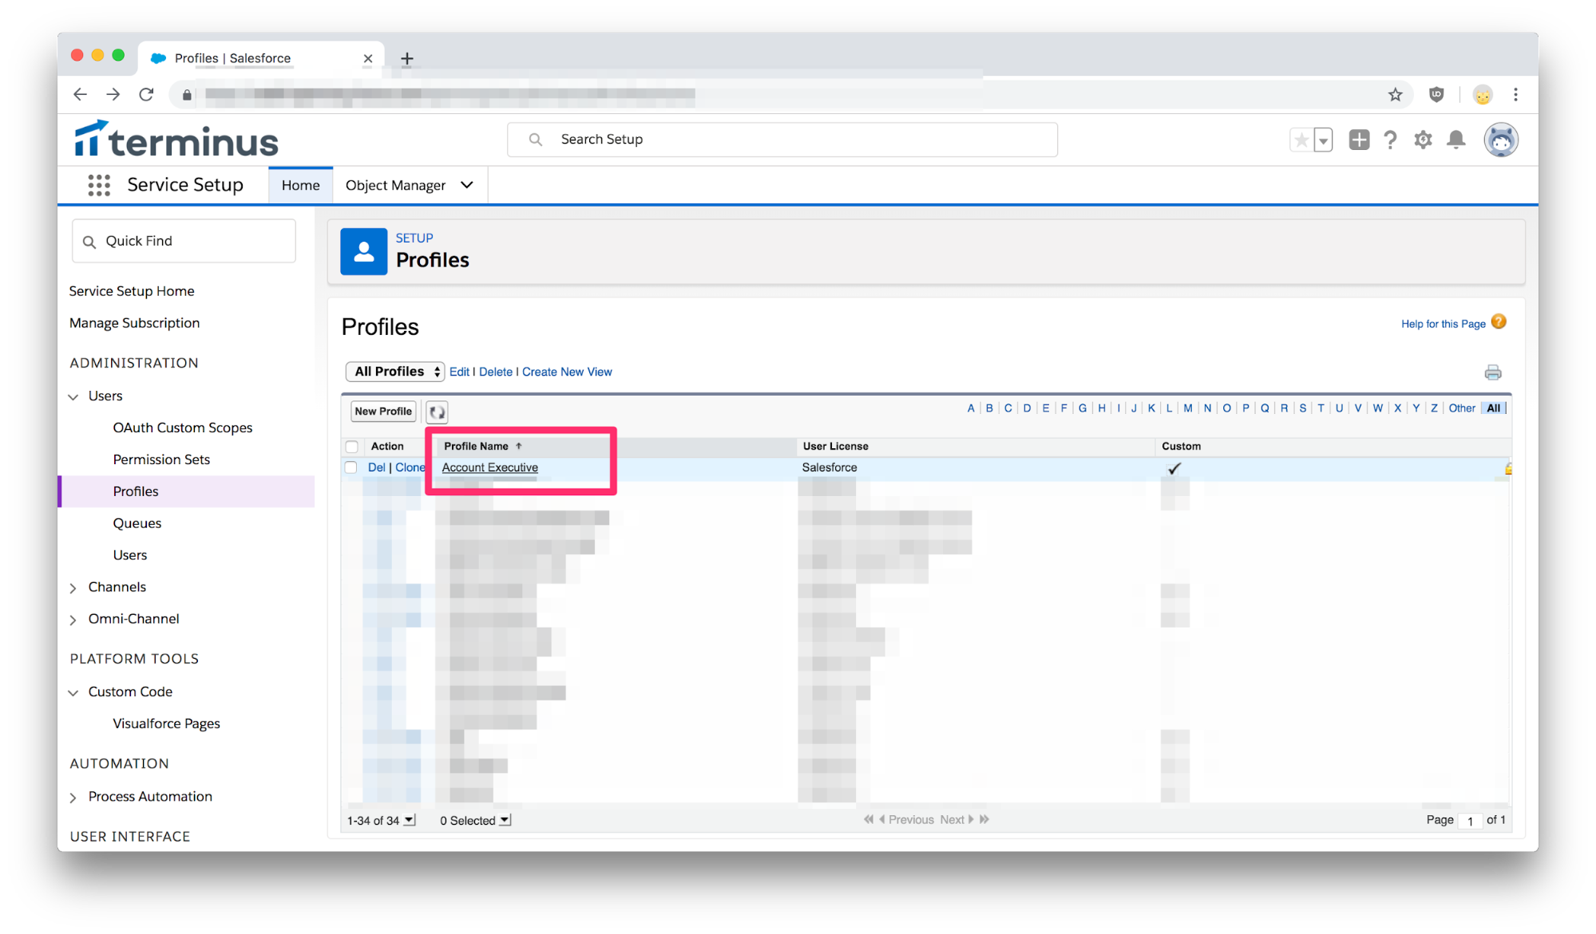Click the global actions plus icon
The image size is (1596, 934).
tap(1359, 140)
